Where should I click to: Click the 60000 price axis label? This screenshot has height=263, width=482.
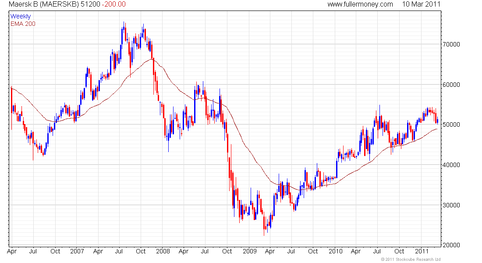[x=452, y=85]
